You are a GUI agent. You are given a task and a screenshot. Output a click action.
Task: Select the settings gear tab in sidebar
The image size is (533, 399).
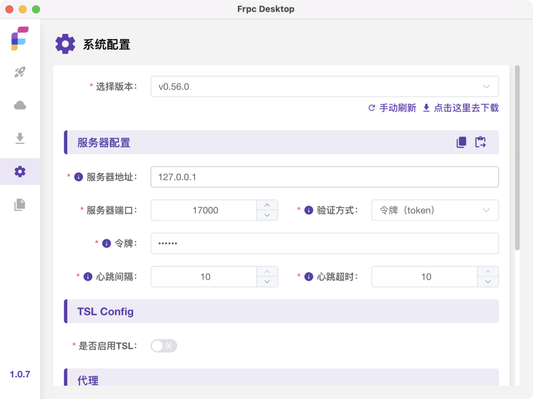click(20, 171)
